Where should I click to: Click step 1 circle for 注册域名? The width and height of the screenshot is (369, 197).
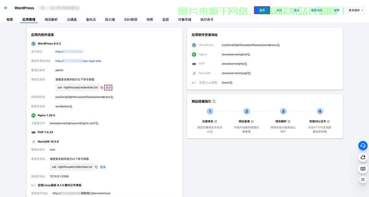(210, 112)
